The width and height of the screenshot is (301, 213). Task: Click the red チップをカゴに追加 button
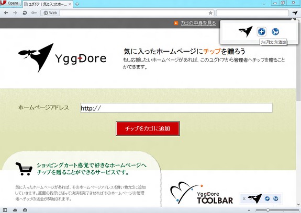tap(148, 128)
